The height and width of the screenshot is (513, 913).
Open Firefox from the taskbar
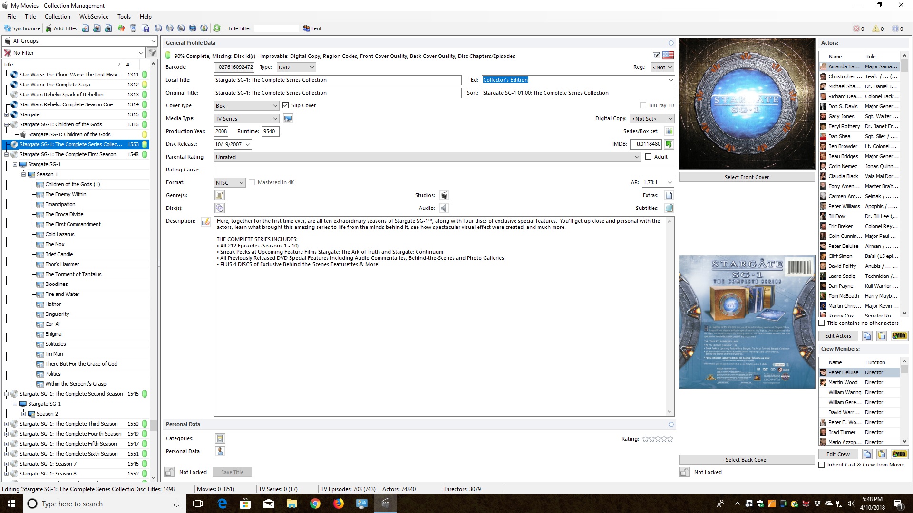point(338,503)
